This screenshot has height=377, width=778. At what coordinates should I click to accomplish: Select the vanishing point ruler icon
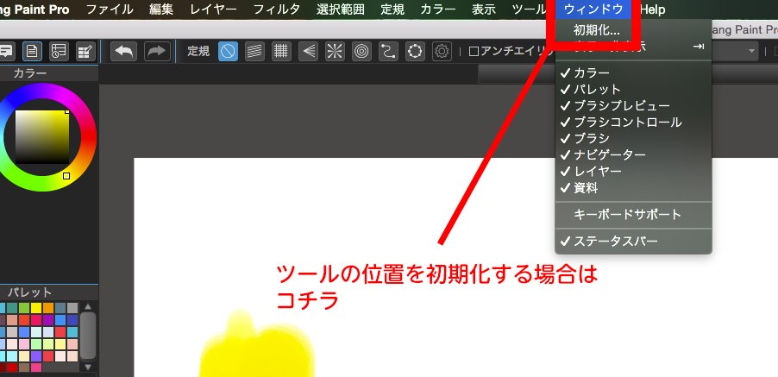tap(308, 51)
